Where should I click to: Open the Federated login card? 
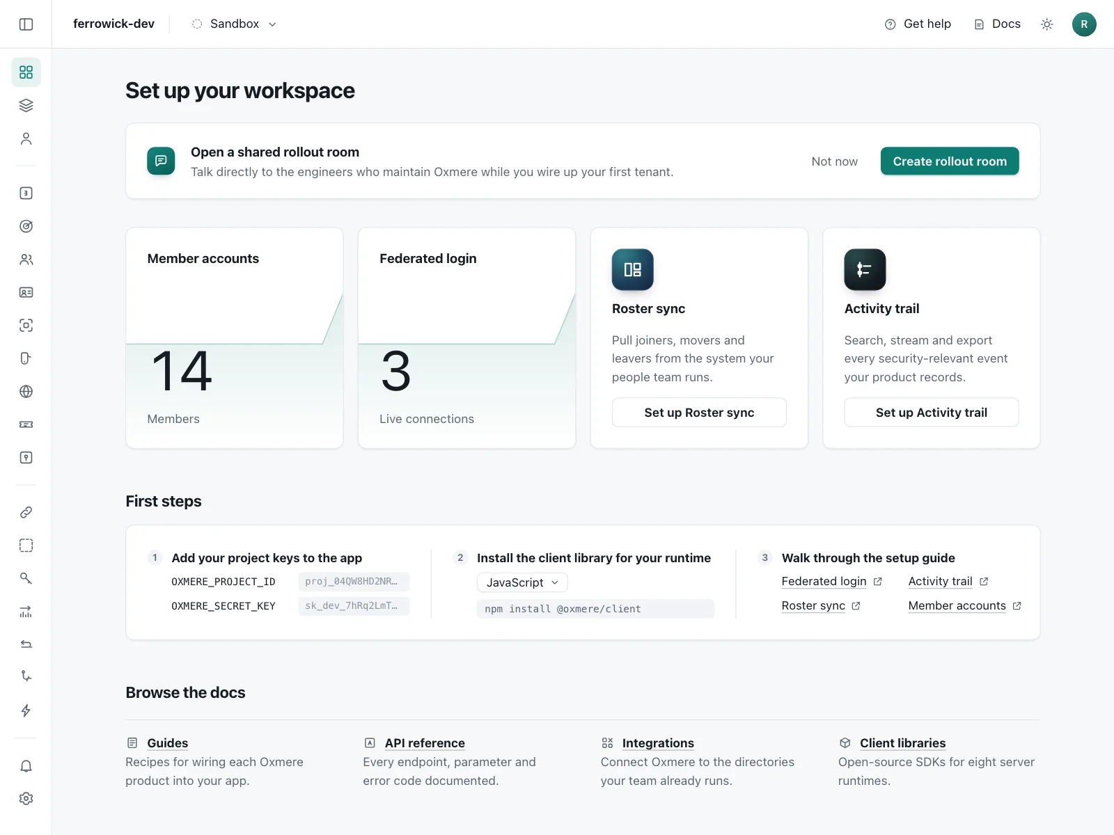pos(466,338)
